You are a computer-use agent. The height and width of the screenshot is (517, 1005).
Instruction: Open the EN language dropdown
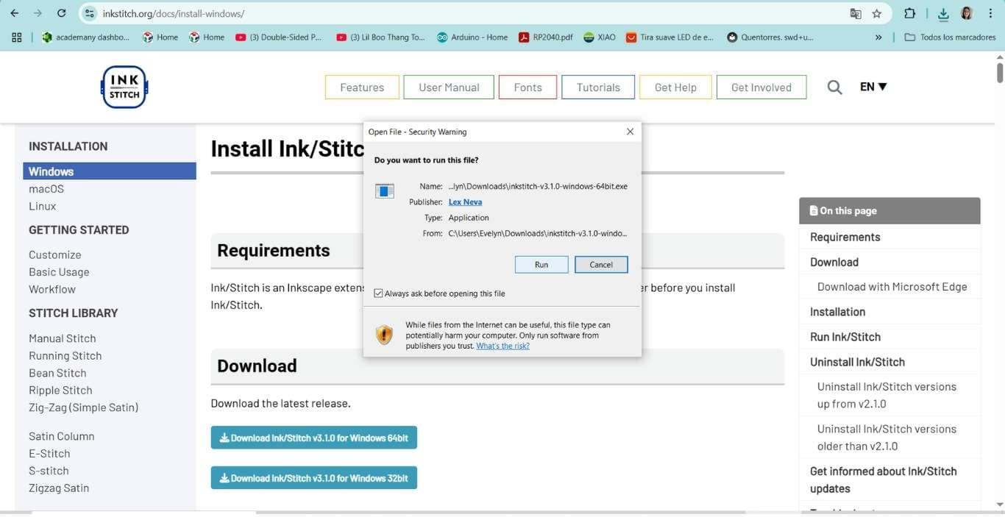tap(873, 87)
